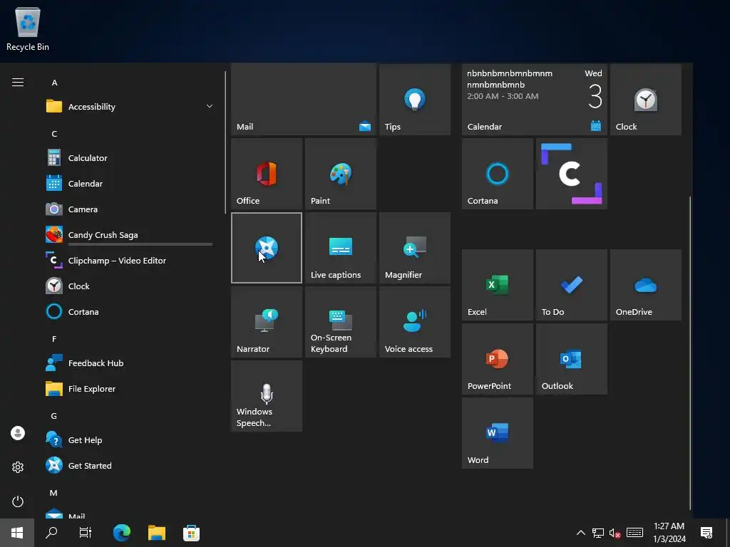Image resolution: width=730 pixels, height=547 pixels.
Task: Open the OneDrive tile
Action: 645,285
